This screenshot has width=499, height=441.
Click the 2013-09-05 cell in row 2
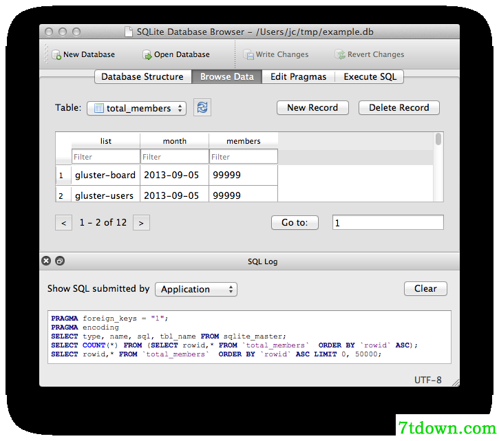pyautogui.click(x=174, y=194)
